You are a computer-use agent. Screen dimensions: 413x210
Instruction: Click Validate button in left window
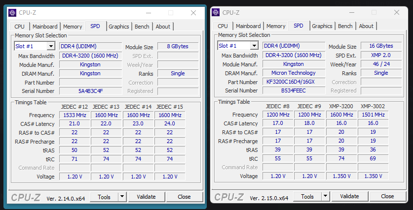point(146,197)
